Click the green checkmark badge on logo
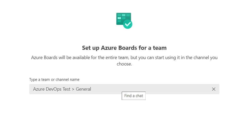252x114 pixels. pos(128,24)
